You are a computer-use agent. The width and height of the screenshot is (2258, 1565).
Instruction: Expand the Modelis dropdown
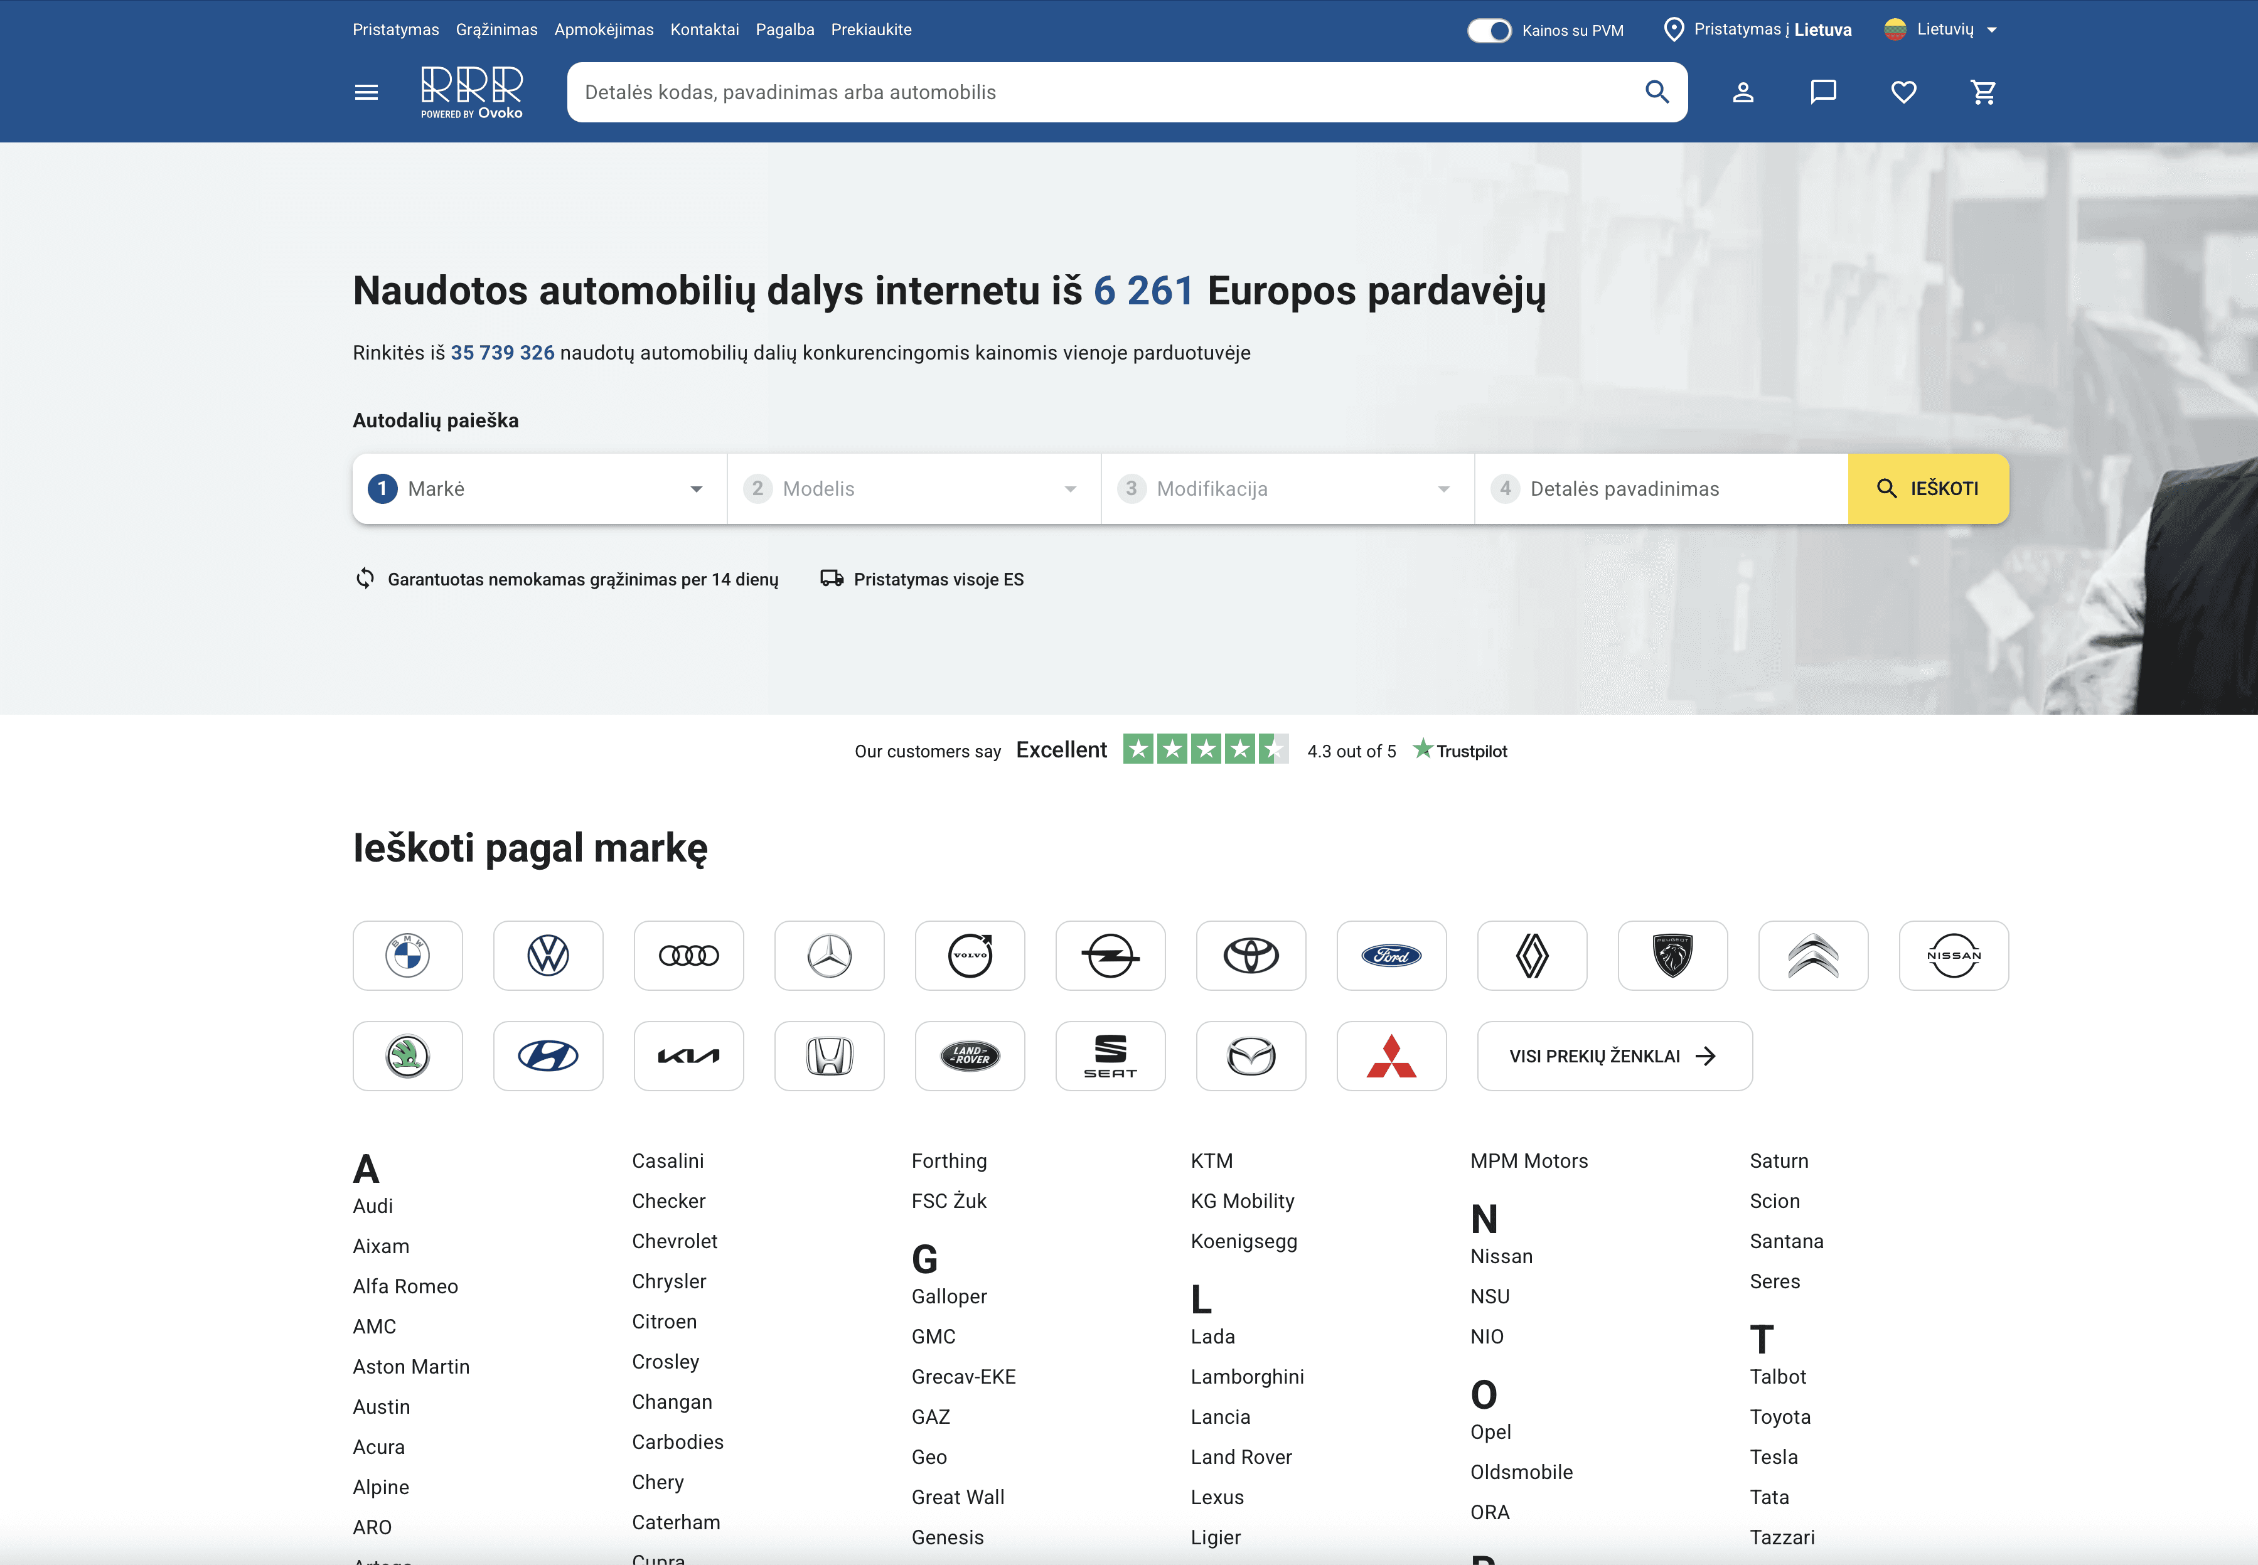pos(913,488)
